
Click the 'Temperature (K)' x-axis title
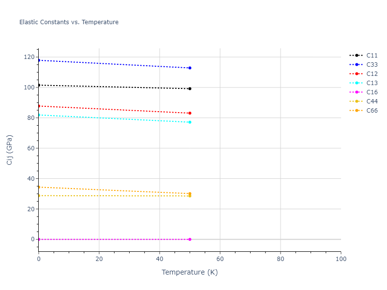190,272
